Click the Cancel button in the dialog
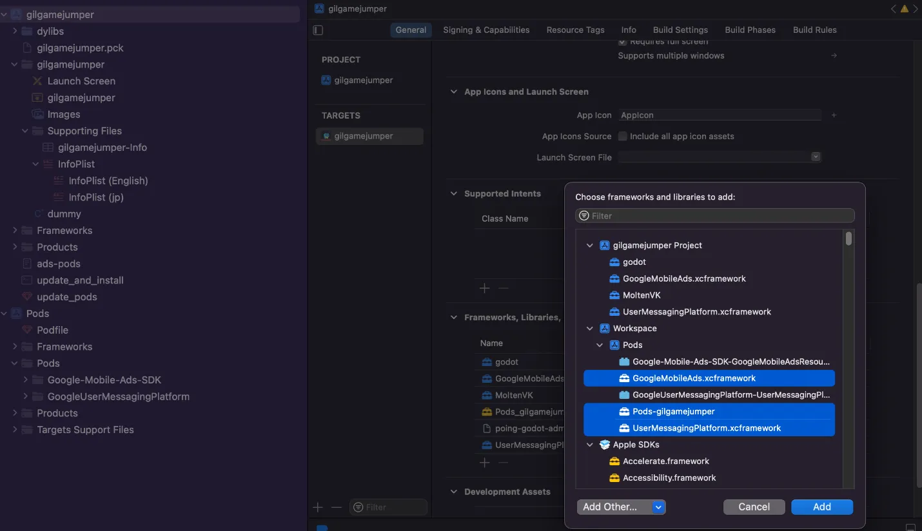The width and height of the screenshot is (922, 531). click(x=754, y=507)
